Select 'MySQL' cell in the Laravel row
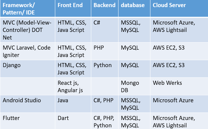 pos(134,51)
